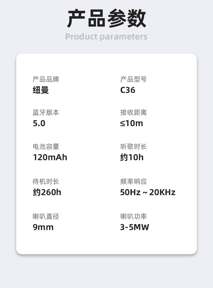Screen dimensions: 213x288
Task: Click the Product parameters subtitle
Action: click(x=106, y=37)
